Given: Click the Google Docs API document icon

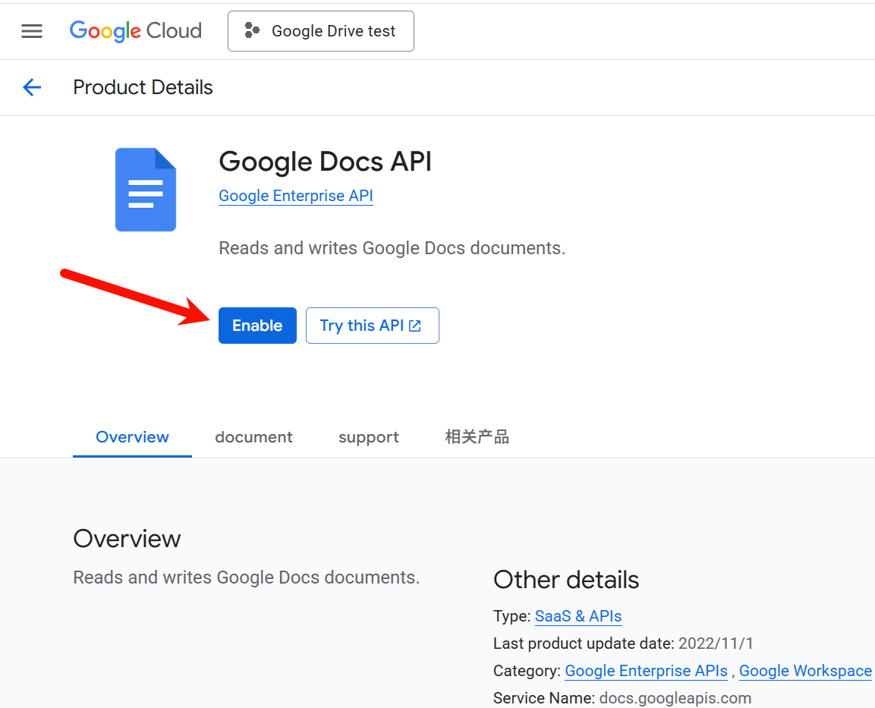Looking at the screenshot, I should coord(146,190).
